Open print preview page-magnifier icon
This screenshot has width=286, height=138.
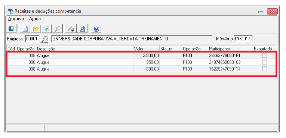point(82,29)
